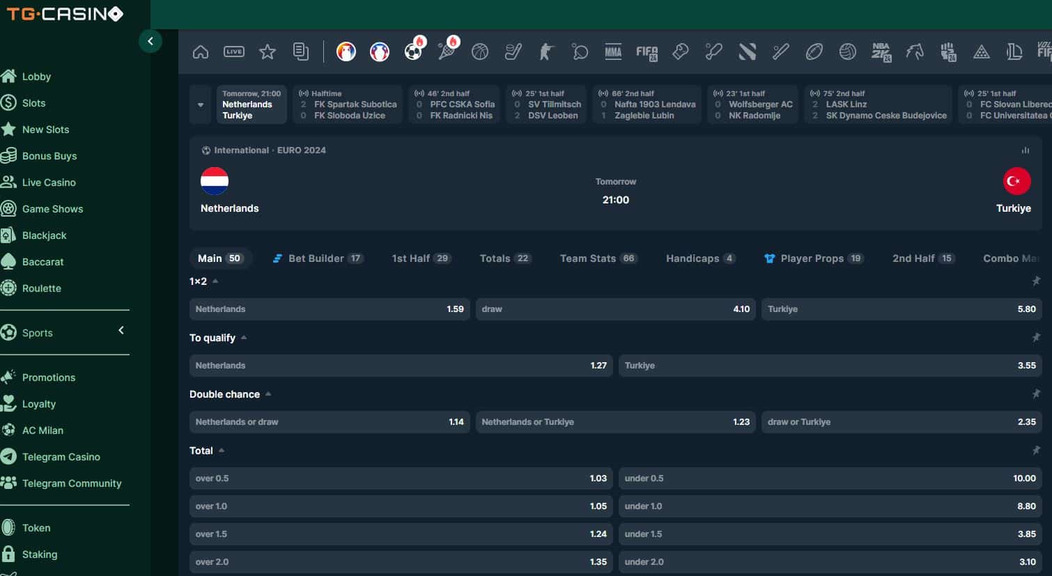Image resolution: width=1052 pixels, height=576 pixels.
Task: Pin the 1x2 market
Action: pos(1036,281)
